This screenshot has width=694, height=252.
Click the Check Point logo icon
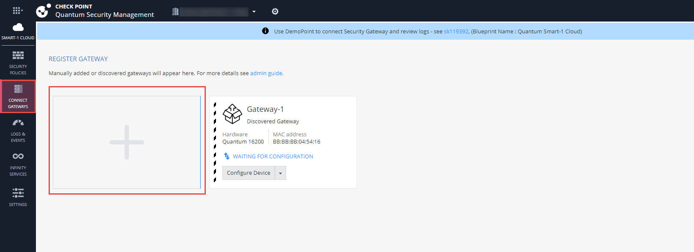(x=43, y=11)
